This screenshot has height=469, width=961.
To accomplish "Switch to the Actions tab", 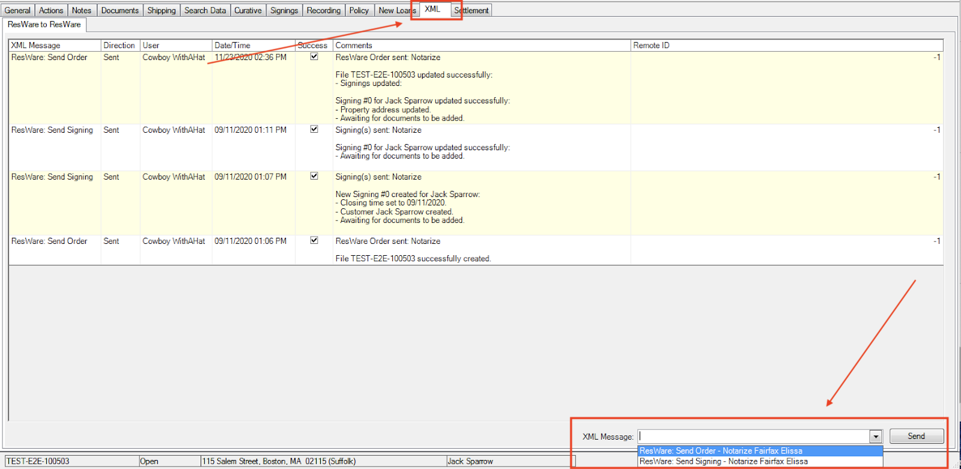I will [x=51, y=10].
